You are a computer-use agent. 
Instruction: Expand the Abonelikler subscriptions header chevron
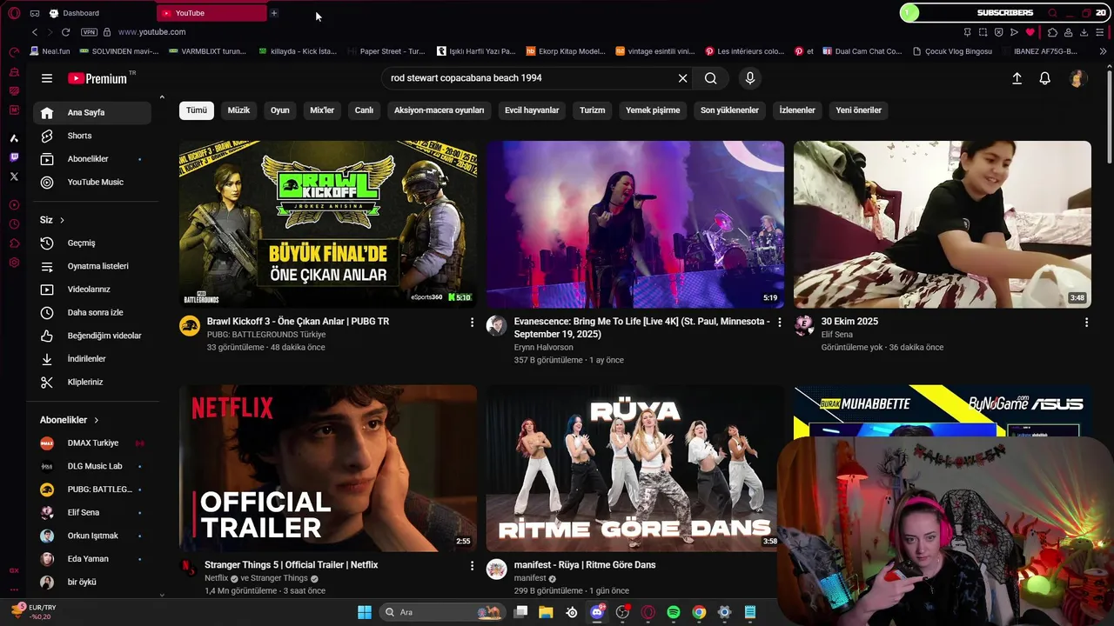coord(96,420)
